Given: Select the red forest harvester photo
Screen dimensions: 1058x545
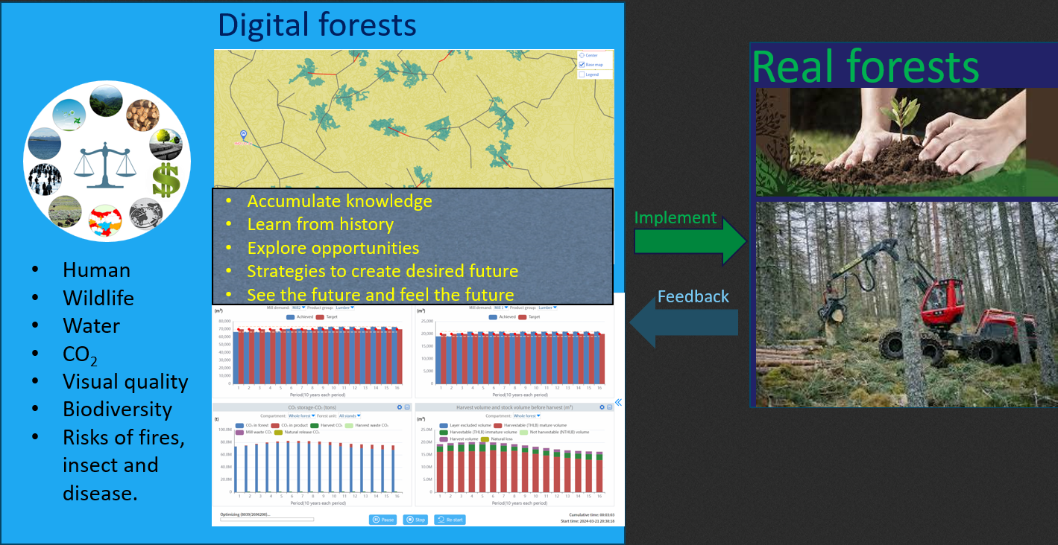Looking at the screenshot, I should pos(907,305).
